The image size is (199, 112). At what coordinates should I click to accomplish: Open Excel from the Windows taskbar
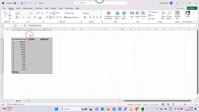[x=142, y=109]
